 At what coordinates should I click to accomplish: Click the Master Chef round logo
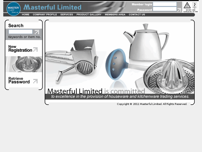point(14,9)
